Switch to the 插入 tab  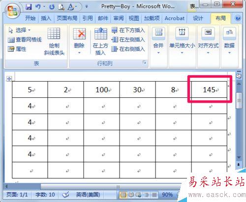[46, 18]
